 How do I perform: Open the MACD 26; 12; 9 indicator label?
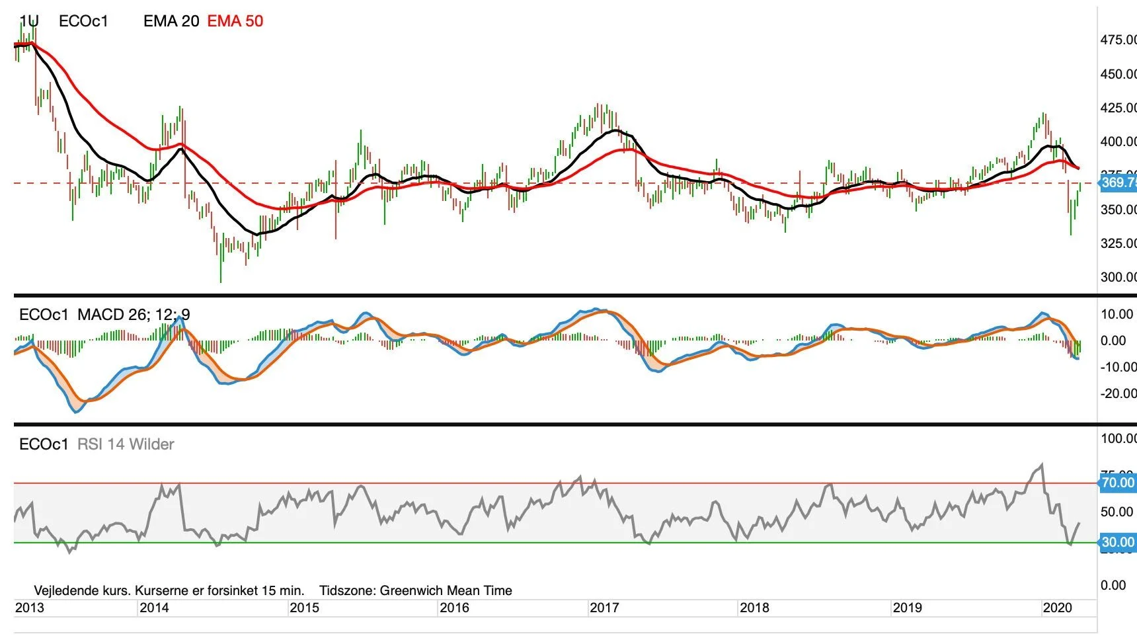pyautogui.click(x=134, y=315)
